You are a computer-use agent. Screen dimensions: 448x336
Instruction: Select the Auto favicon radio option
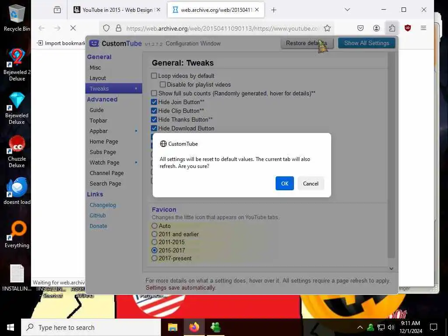tap(154, 226)
